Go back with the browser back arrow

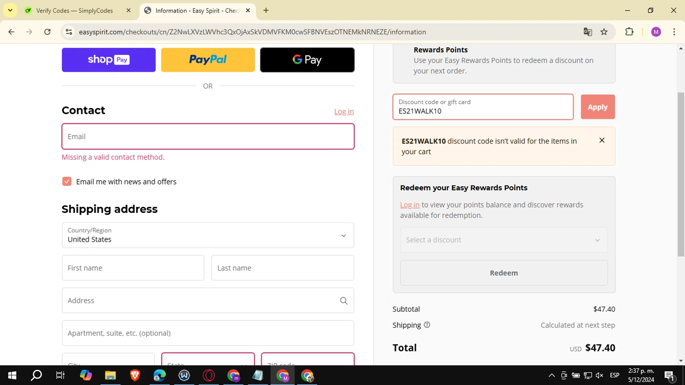coord(11,32)
